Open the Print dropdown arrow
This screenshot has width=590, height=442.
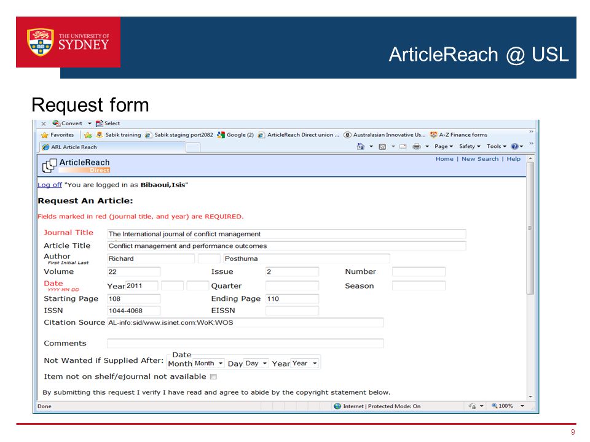(x=427, y=147)
